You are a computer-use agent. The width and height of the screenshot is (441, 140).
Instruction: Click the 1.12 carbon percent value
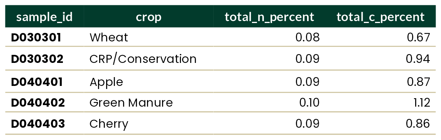[x=421, y=102]
